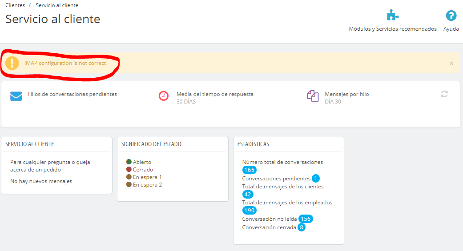Select the En espera 1 text
The height and width of the screenshot is (251, 463).
click(147, 177)
